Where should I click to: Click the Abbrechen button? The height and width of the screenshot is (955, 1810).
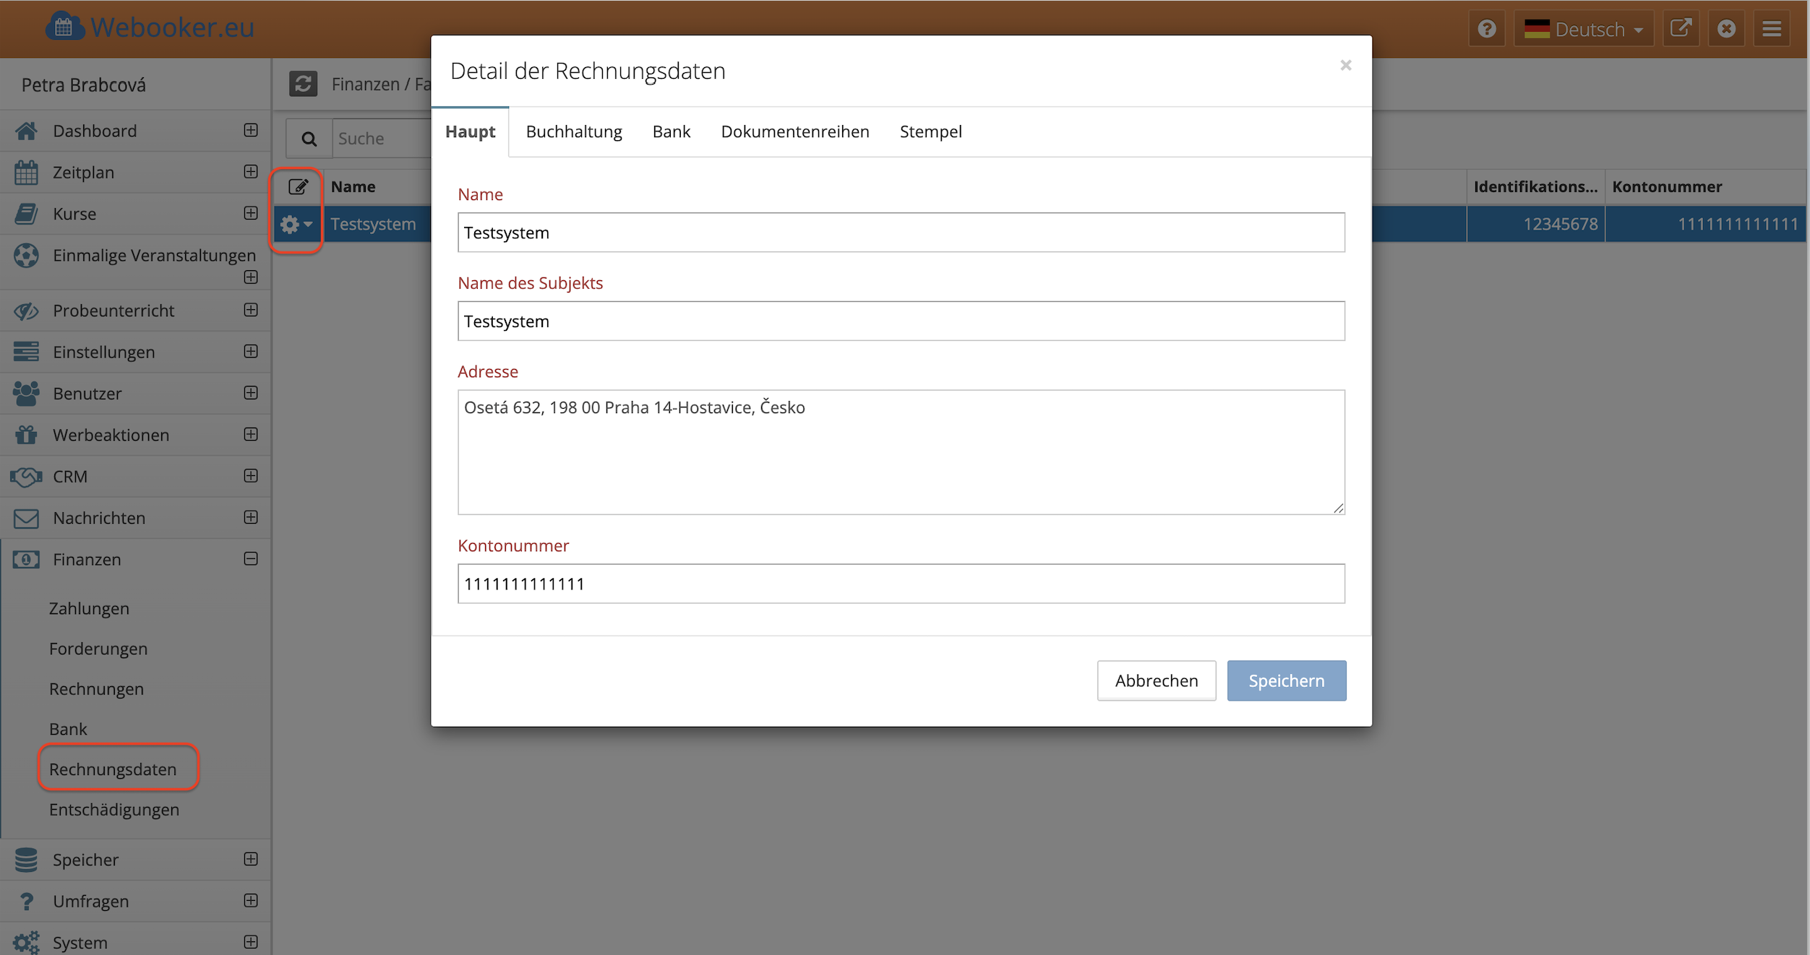pos(1156,680)
